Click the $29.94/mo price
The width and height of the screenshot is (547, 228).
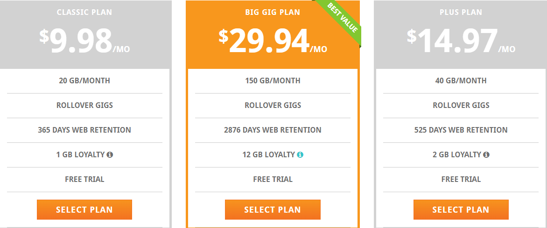point(273,40)
